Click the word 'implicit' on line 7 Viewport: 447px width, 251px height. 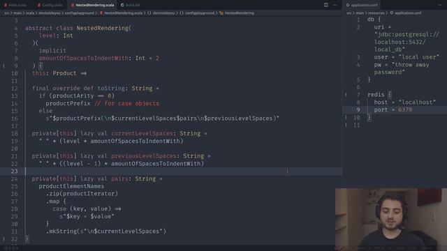[x=52, y=51]
